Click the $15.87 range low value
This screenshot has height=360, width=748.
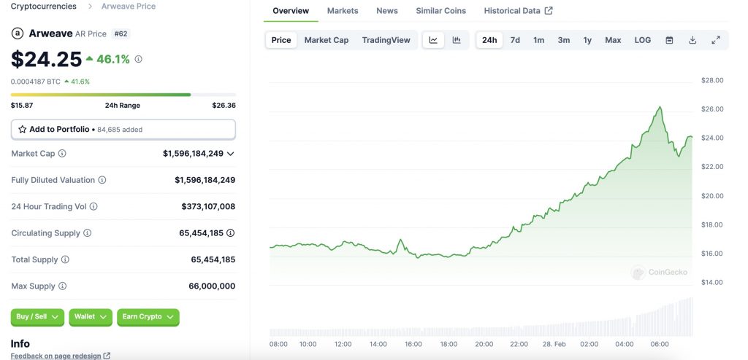[x=22, y=105]
